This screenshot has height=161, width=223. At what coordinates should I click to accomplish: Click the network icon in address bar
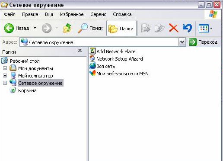(24, 42)
